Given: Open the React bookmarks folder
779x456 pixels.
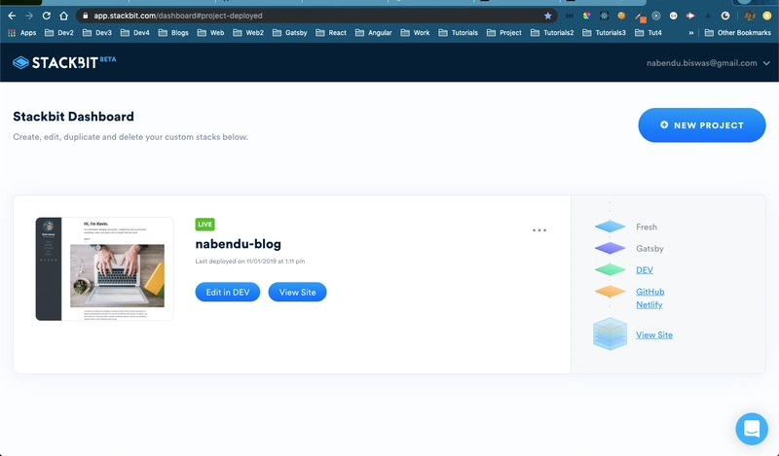Looking at the screenshot, I should [331, 33].
